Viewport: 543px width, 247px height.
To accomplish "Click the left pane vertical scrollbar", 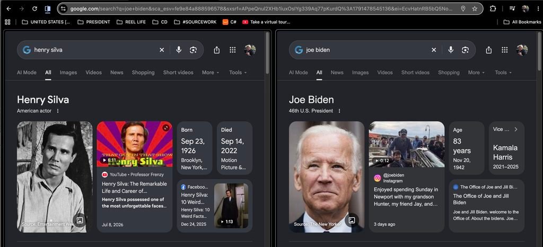I will [267, 53].
